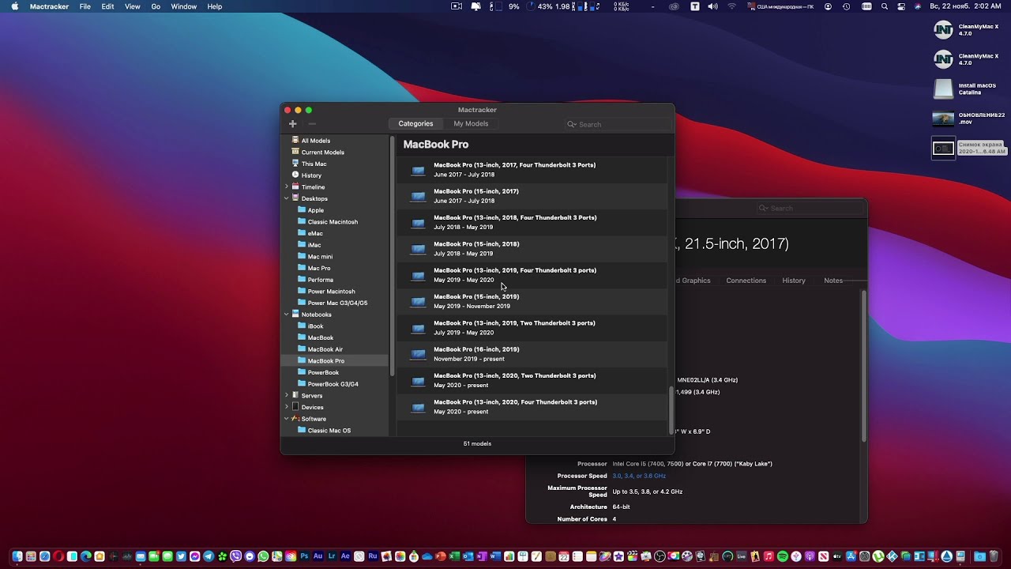Open the Notes tab in the iMac window
The height and width of the screenshot is (569, 1011).
(x=833, y=281)
